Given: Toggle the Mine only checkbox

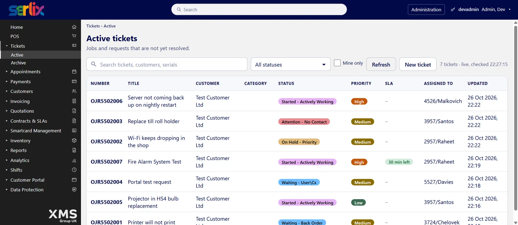Looking at the screenshot, I should 337,63.
